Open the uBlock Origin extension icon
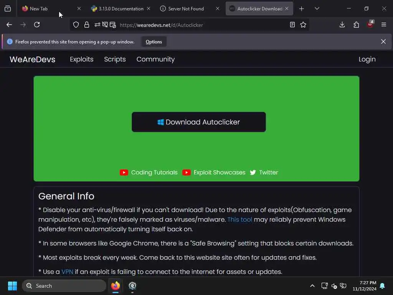Screen dimensions: 393x295 click(x=370, y=24)
